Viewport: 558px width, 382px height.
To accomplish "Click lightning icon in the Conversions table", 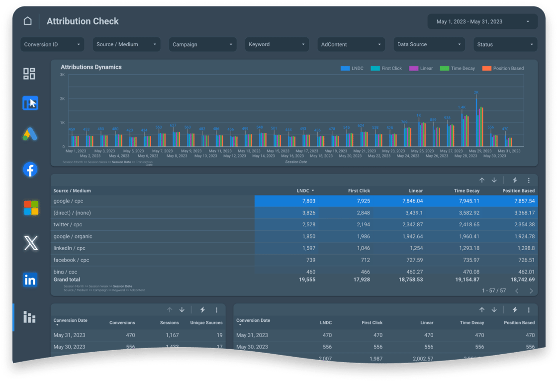I will pos(202,310).
